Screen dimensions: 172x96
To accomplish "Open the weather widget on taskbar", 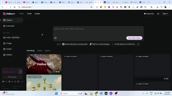I will 9,93.
